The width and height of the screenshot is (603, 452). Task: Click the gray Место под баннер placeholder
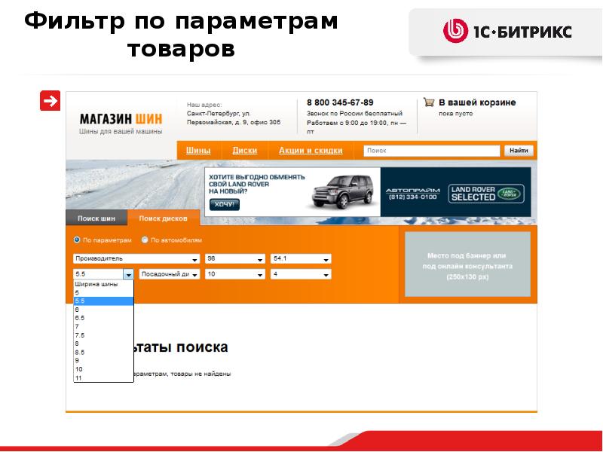tap(467, 264)
